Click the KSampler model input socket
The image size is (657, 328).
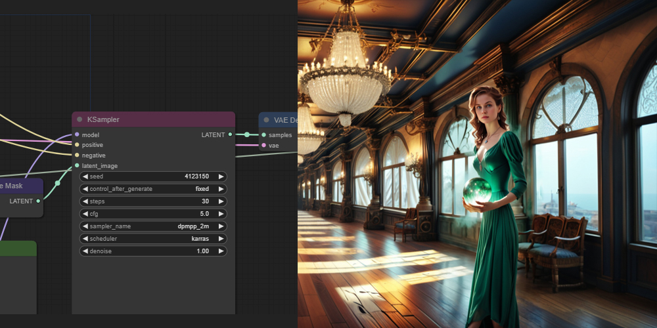(x=77, y=134)
